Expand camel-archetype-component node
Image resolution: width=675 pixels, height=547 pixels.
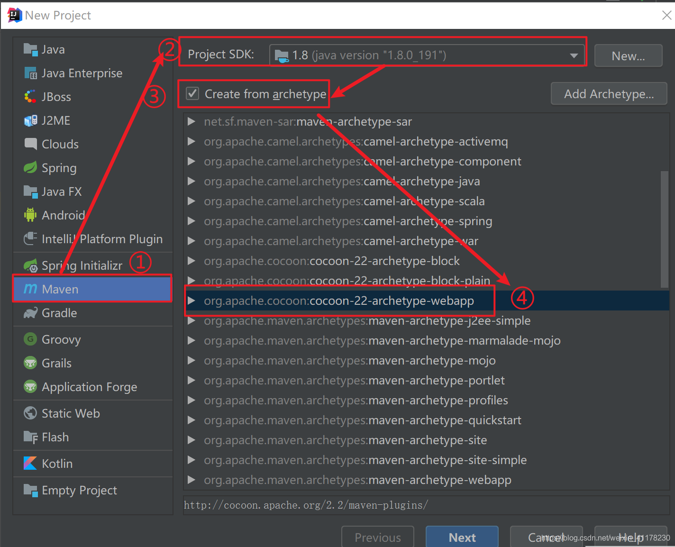[192, 161]
